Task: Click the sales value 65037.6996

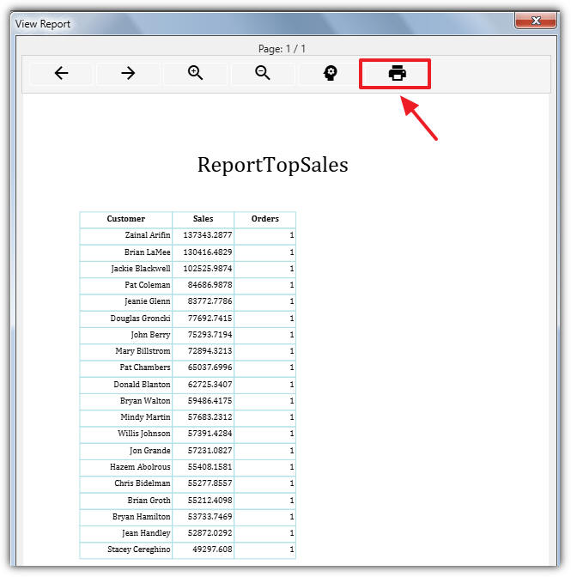Action: coord(210,368)
